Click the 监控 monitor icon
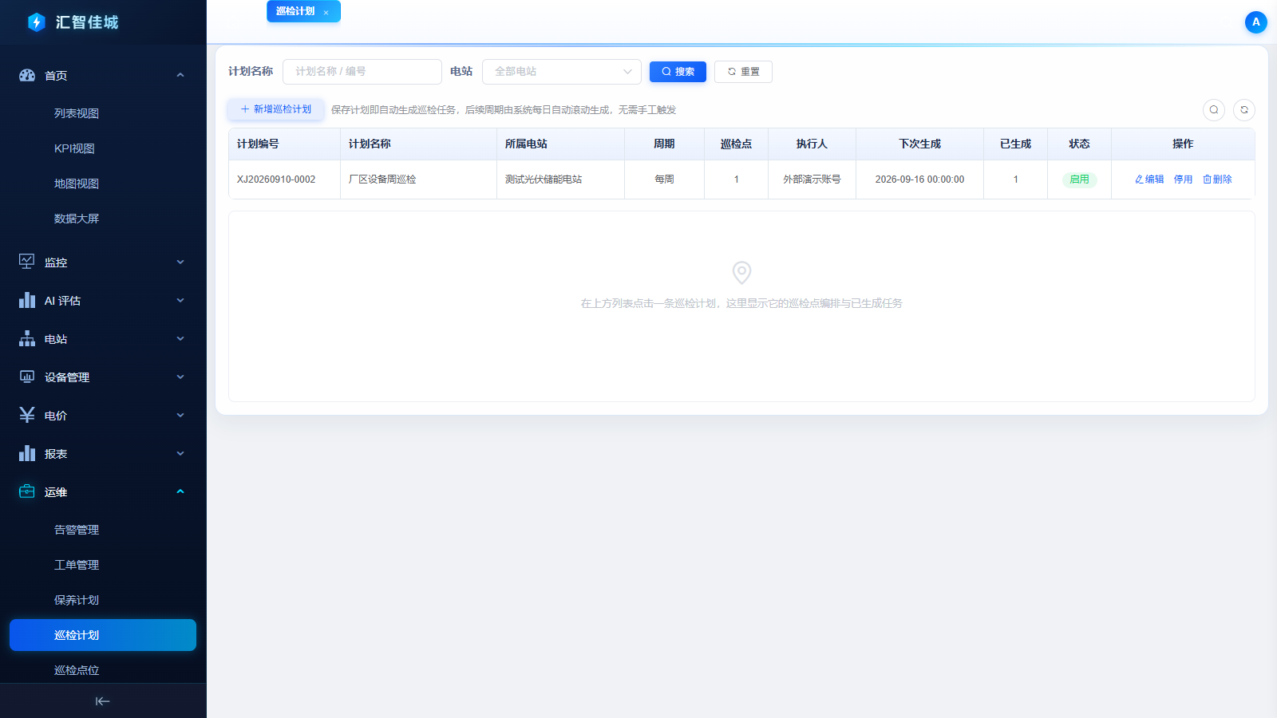The width and height of the screenshot is (1277, 718). [27, 262]
